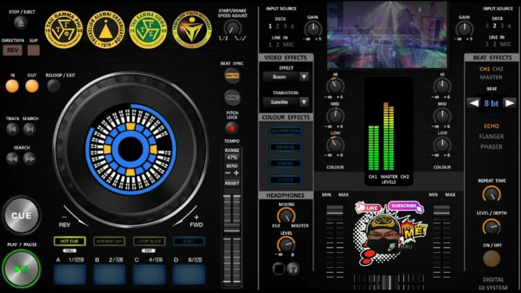
Task: Toggle the REV direction switch
Action: pyautogui.click(x=12, y=50)
